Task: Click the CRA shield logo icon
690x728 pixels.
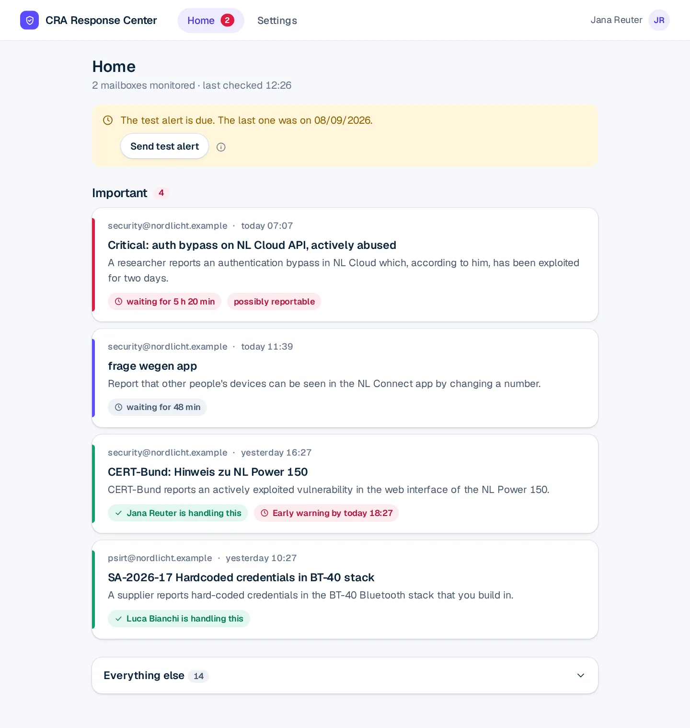Action: (29, 20)
